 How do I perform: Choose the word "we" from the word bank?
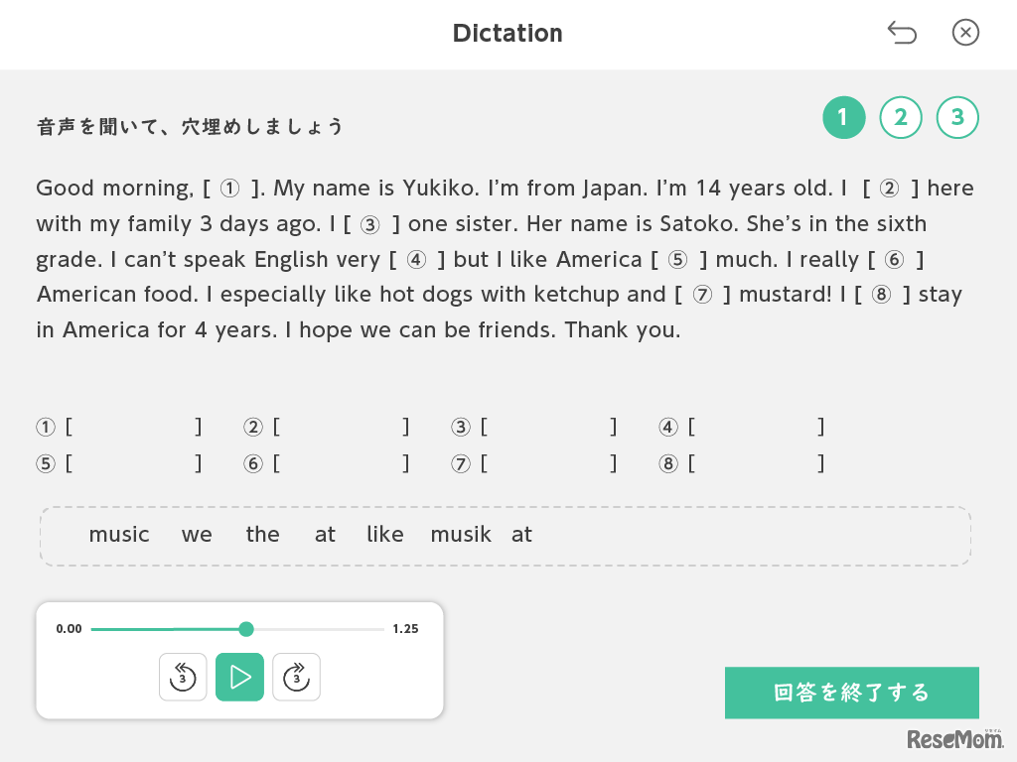coord(196,534)
